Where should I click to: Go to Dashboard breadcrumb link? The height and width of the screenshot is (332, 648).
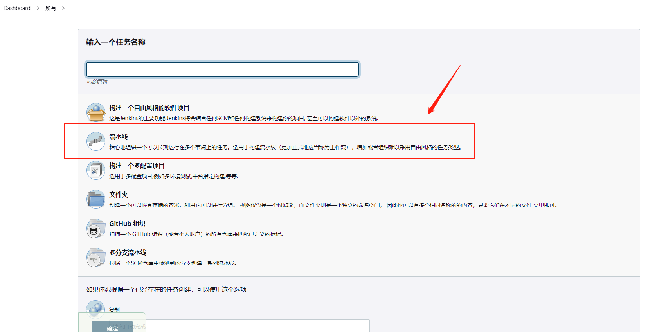click(x=17, y=8)
